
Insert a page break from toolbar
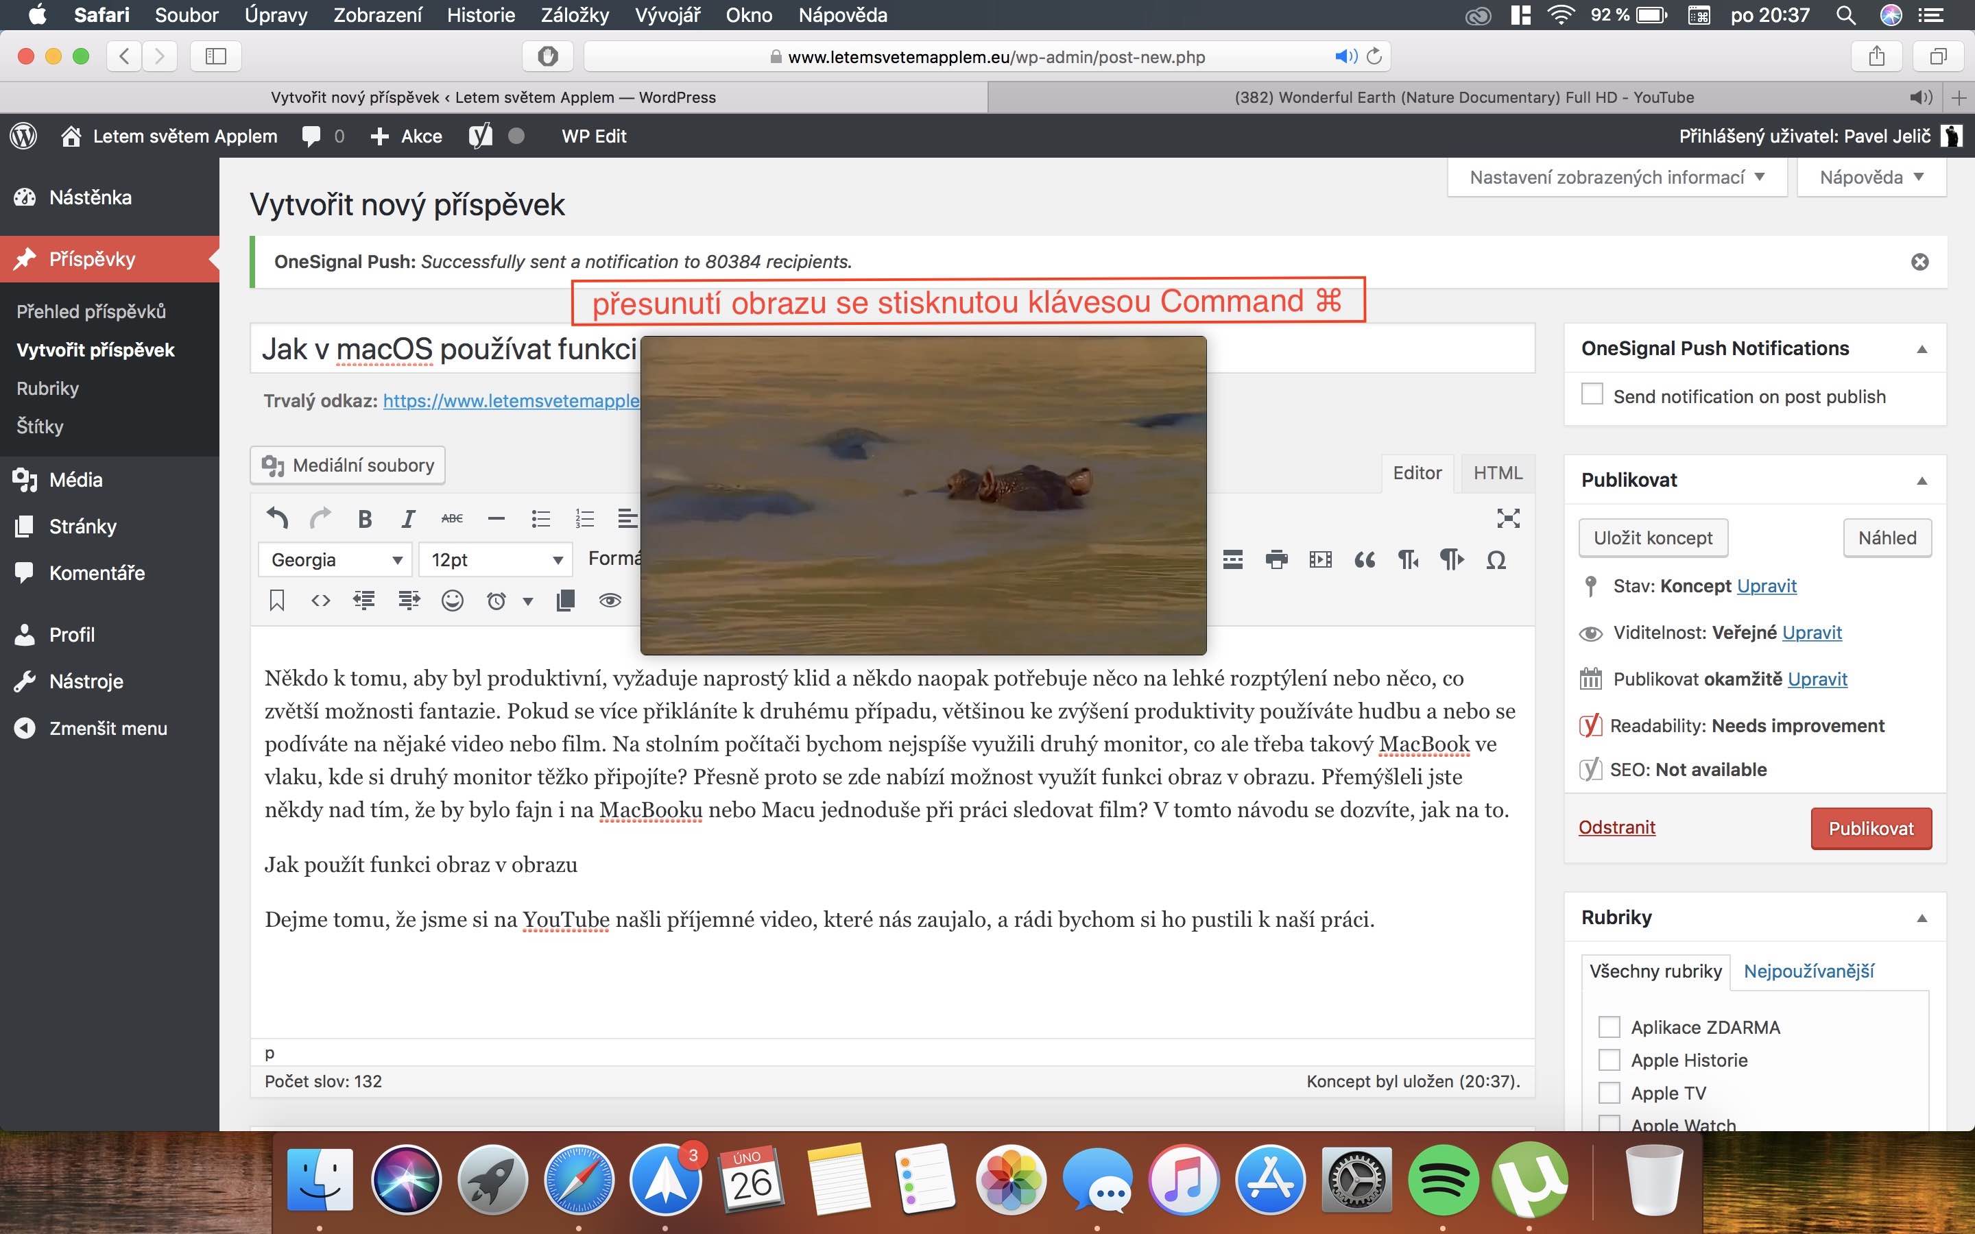(1232, 560)
